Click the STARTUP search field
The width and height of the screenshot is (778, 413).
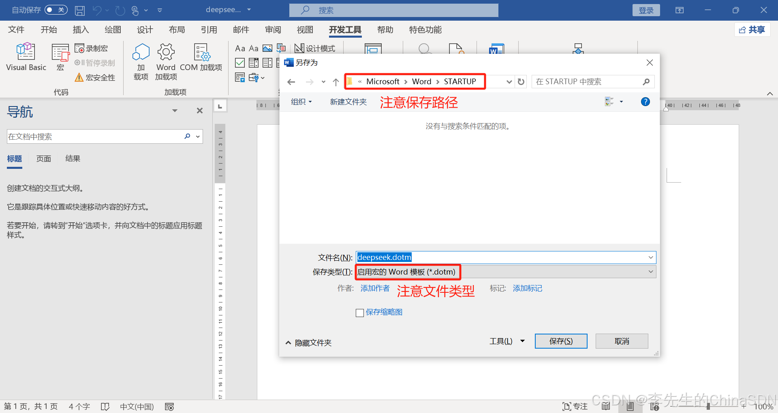pos(593,82)
